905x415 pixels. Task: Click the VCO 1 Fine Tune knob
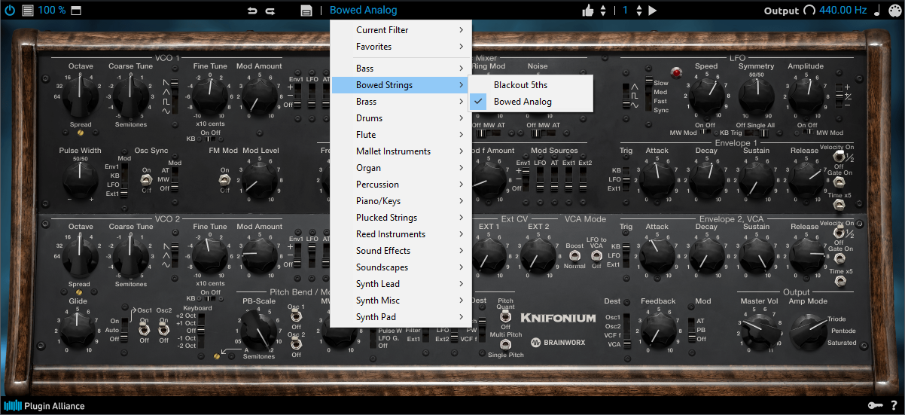coord(209,96)
